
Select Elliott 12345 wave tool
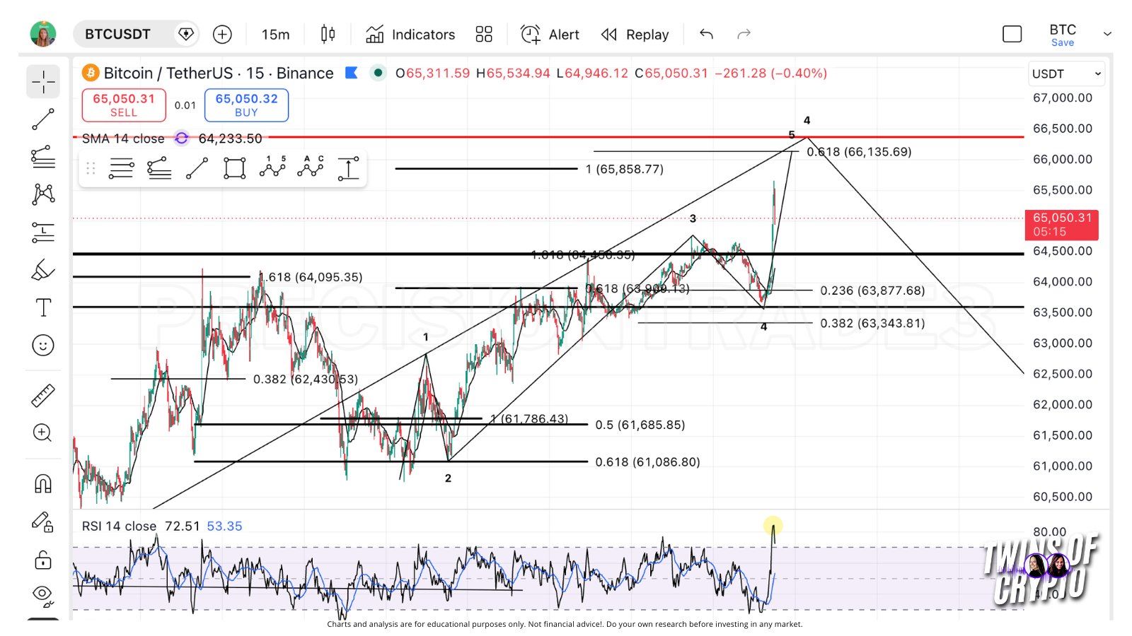coord(272,168)
